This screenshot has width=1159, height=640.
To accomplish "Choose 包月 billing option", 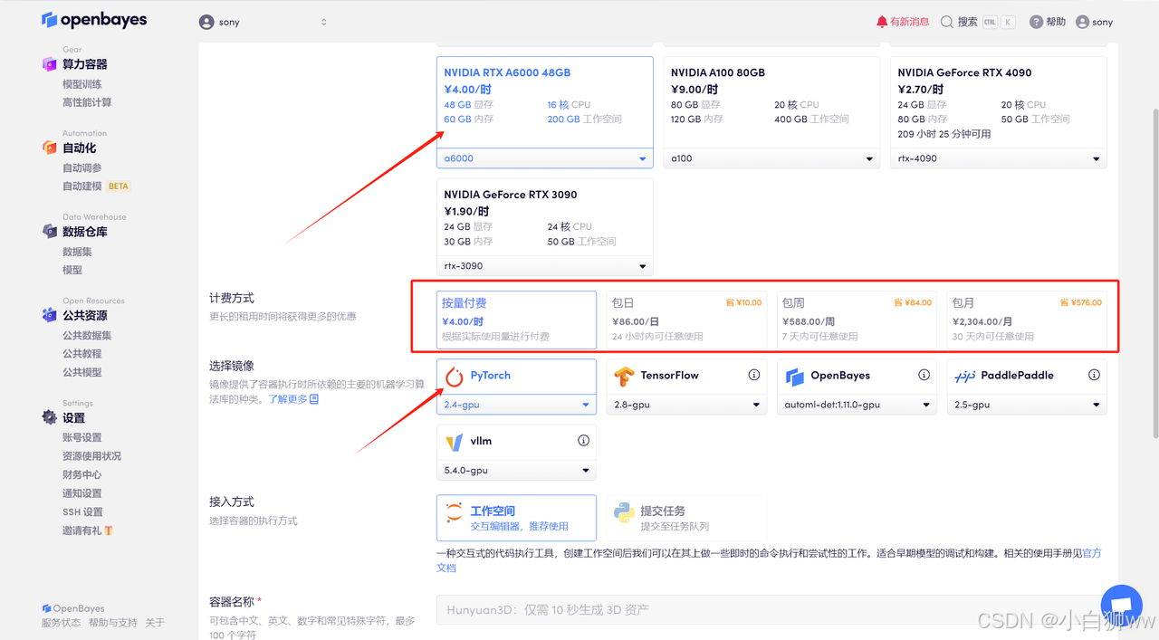I will pos(1027,320).
